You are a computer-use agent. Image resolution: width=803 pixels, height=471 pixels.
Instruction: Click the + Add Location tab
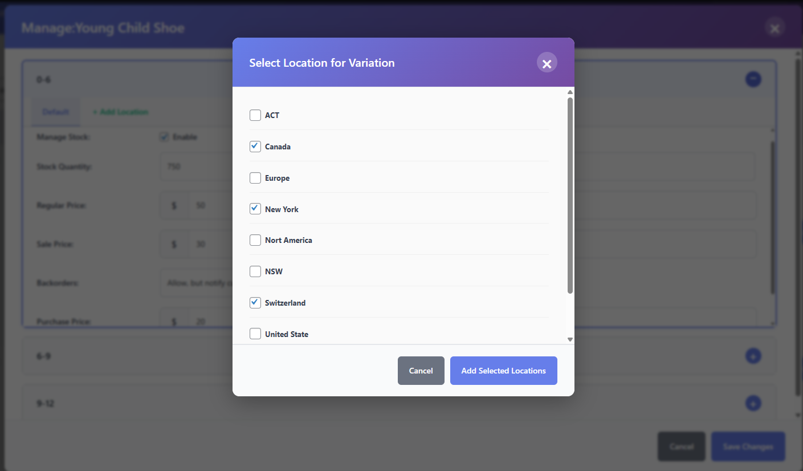click(120, 112)
